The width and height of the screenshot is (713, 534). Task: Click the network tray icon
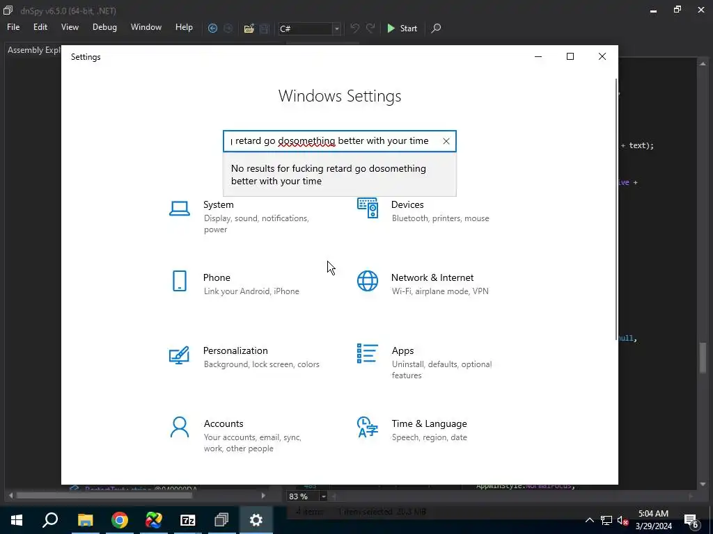point(606,520)
